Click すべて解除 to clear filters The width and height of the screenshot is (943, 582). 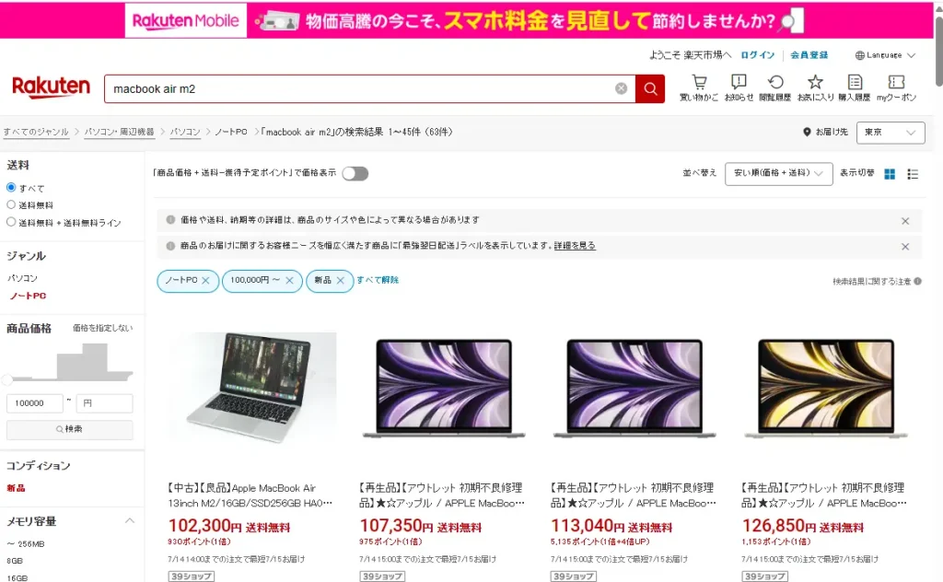tap(378, 280)
